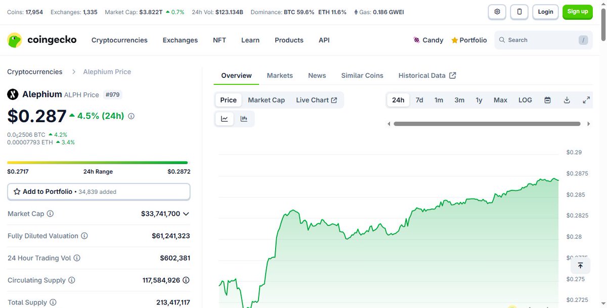Click 24 Hour Trading Vol info icon
This screenshot has height=308, width=607.
[x=77, y=258]
